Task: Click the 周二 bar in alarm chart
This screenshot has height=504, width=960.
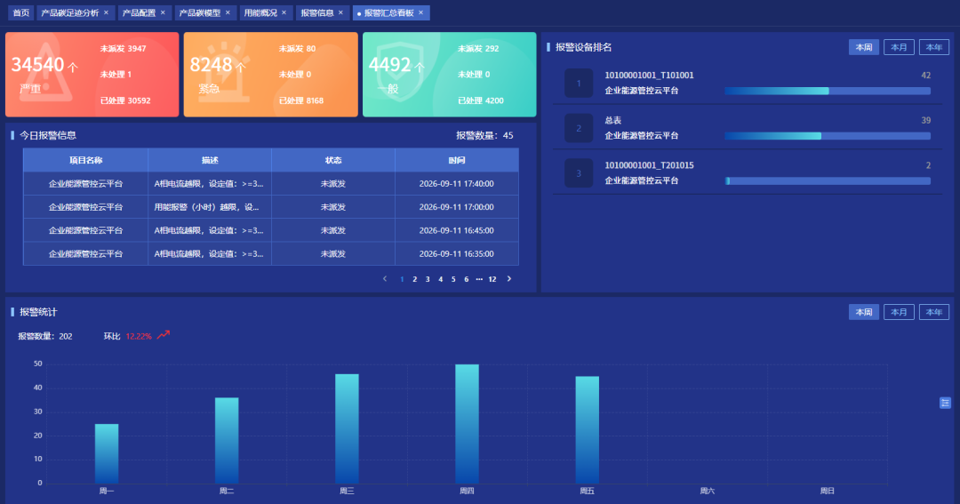Action: 227,440
